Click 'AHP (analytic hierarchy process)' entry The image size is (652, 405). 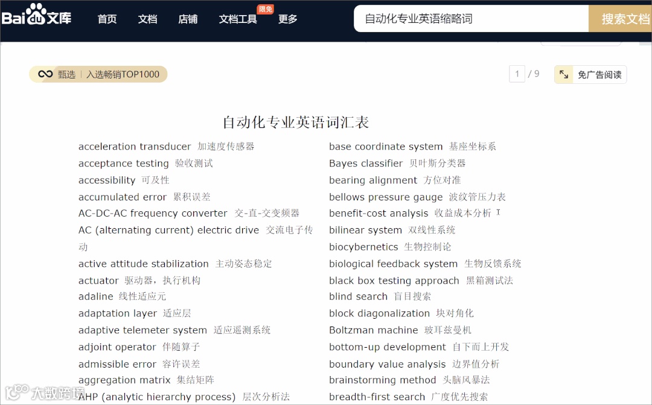(184, 397)
